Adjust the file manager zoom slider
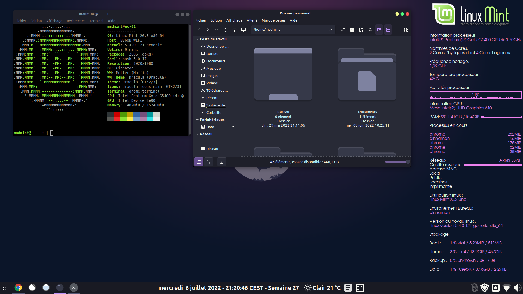 click(x=397, y=162)
